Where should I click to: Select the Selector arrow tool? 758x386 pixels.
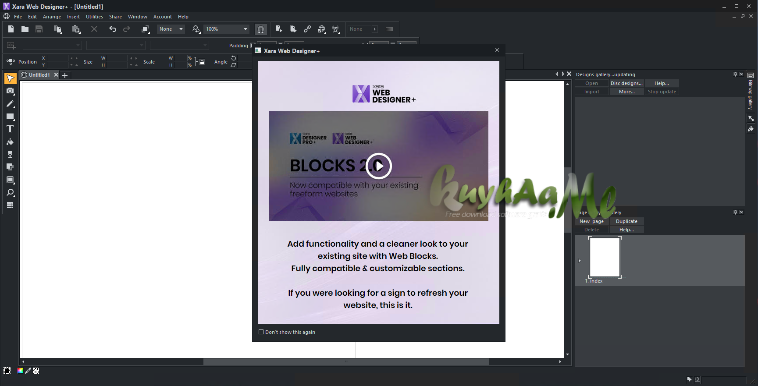click(10, 78)
